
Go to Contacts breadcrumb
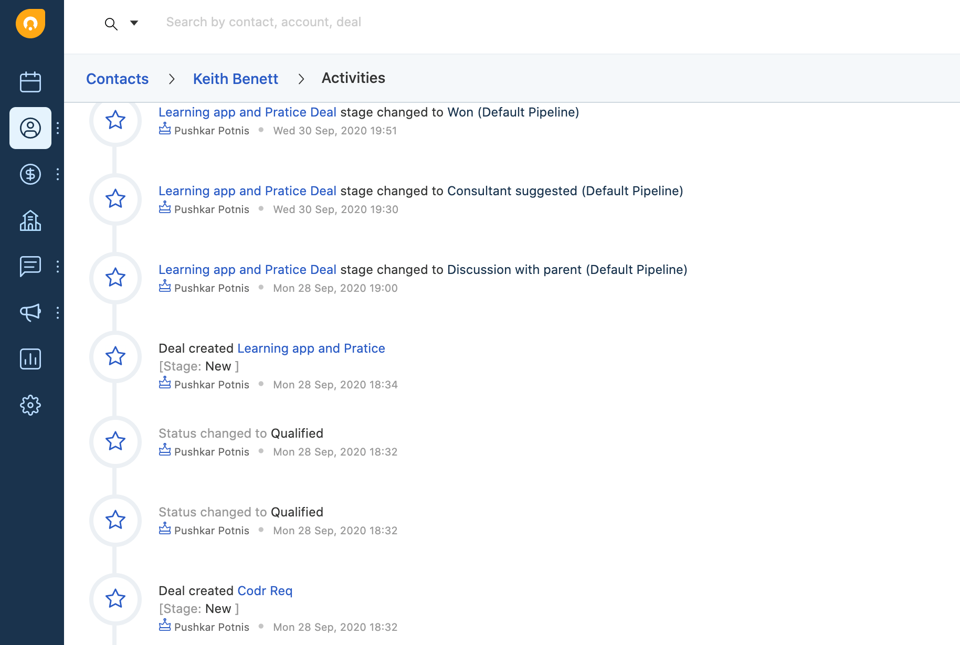point(117,79)
